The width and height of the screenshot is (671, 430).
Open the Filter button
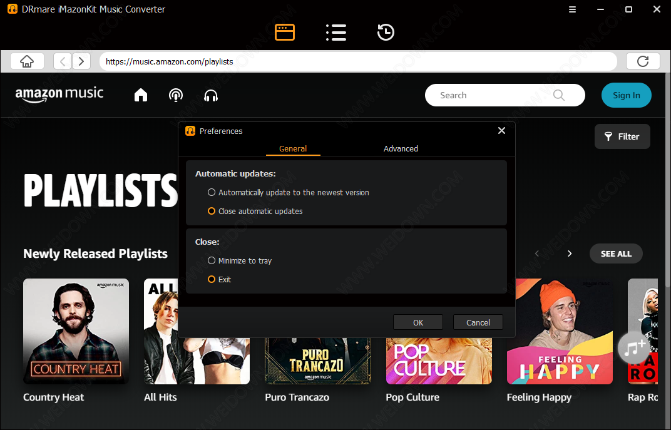click(622, 136)
